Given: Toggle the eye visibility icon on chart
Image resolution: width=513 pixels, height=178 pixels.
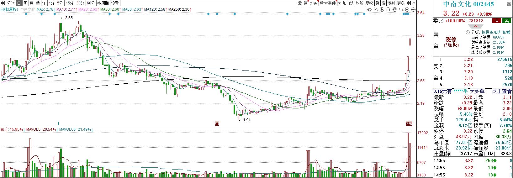Looking at the screenshot, I should [369, 10].
